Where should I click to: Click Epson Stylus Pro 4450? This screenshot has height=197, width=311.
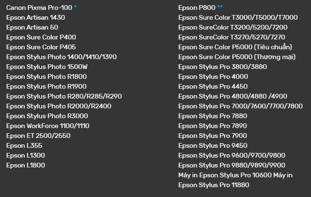click(213, 86)
